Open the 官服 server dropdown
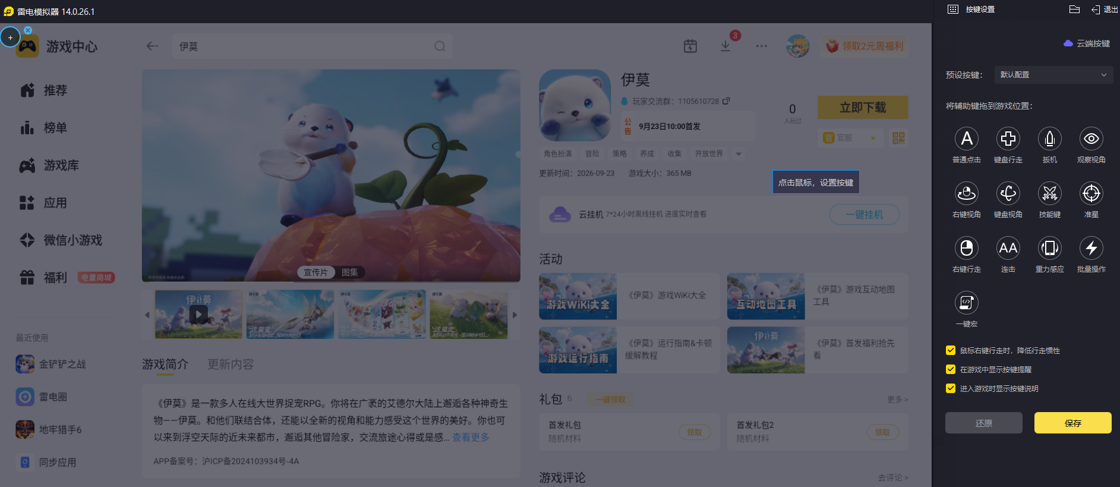 tap(848, 138)
